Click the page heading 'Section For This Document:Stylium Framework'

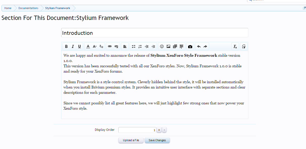point(65,18)
